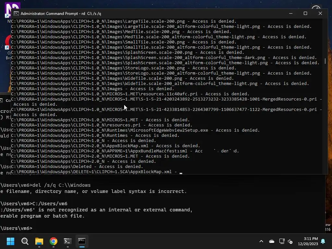
Task: Open the taskbar Search icon
Action: (x=25, y=241)
